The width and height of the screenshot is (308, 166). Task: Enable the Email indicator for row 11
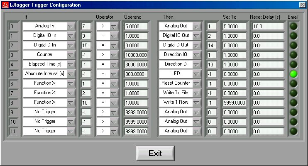[294, 131]
